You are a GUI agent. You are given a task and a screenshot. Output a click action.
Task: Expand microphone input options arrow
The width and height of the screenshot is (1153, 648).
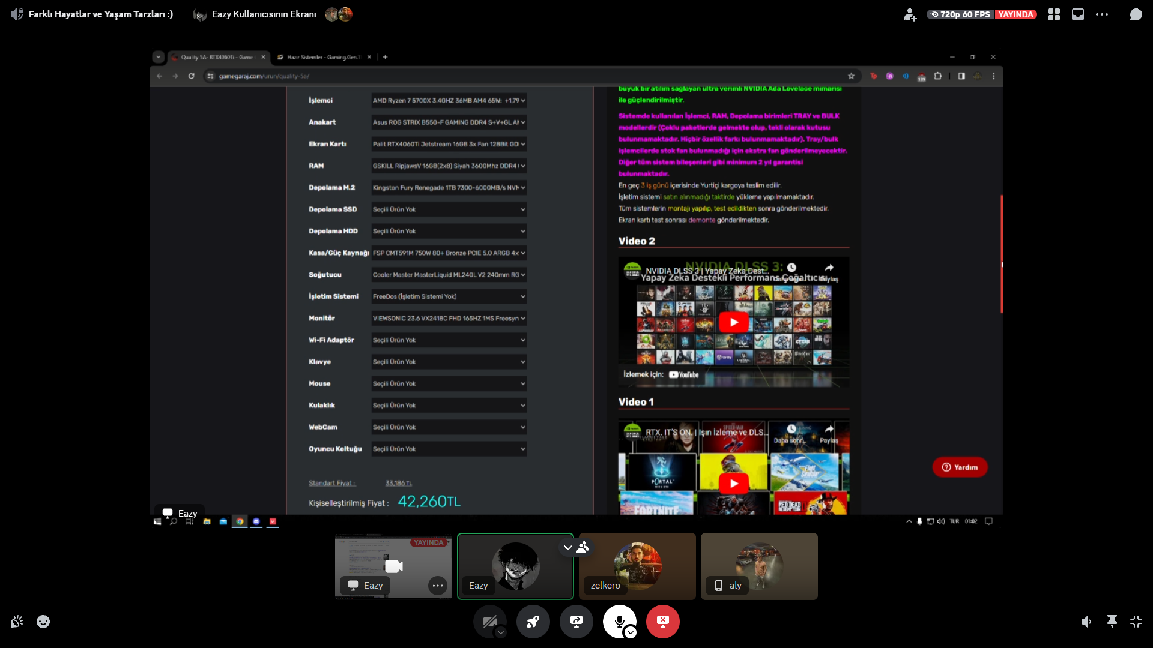[x=630, y=632]
